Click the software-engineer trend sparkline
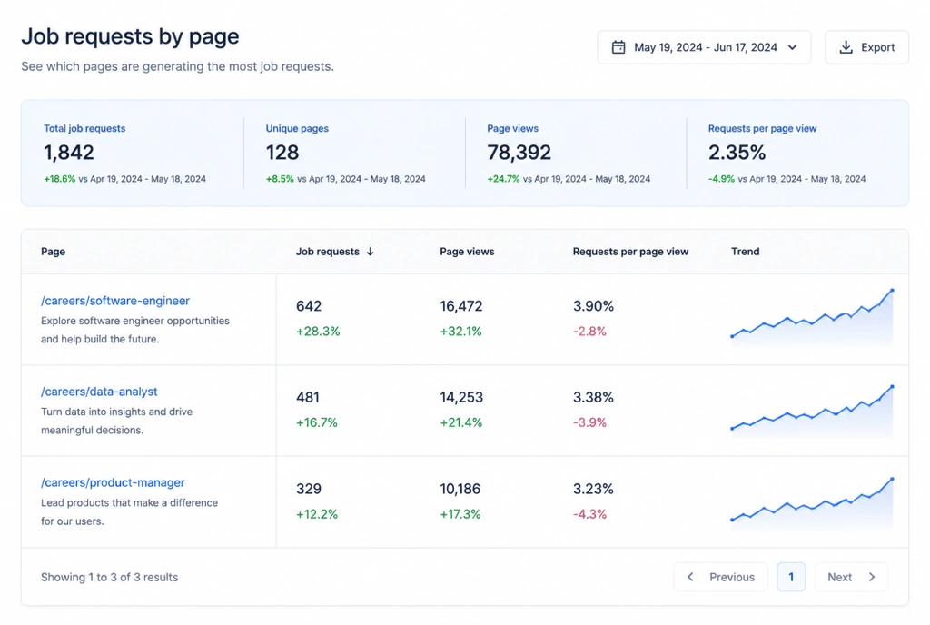930x625 pixels. pyautogui.click(x=812, y=317)
